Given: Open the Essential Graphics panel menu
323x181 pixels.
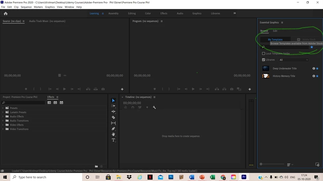Looking at the screenshot, I should point(282,23).
